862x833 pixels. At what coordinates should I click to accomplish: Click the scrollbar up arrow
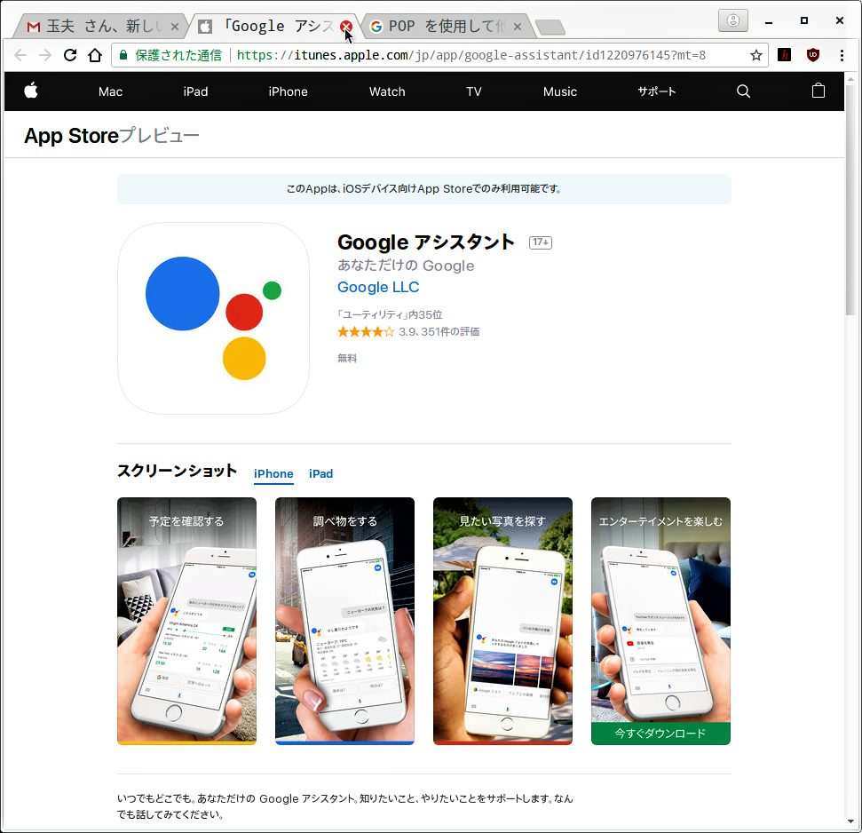[850, 79]
